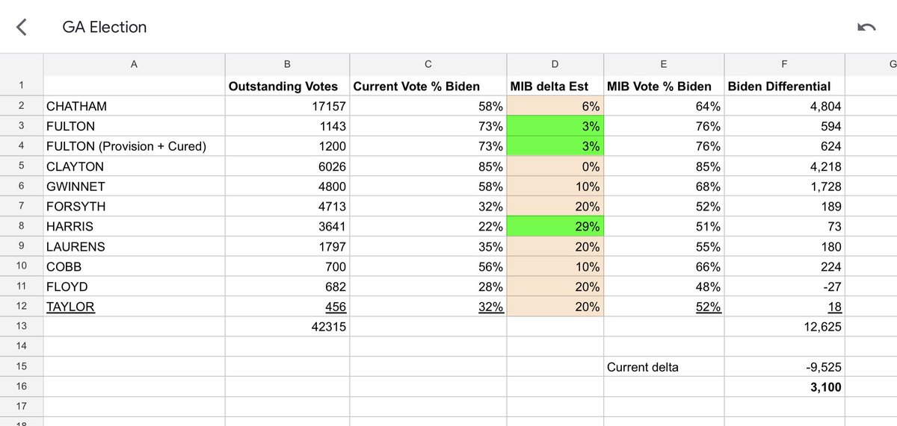
Task: Select the total 42315 cell
Action: click(288, 327)
